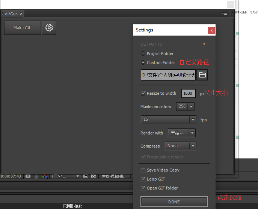Open the resolution (二分... dropdown
Image resolution: width=258 pixels, height=209 pixels.
point(65,176)
